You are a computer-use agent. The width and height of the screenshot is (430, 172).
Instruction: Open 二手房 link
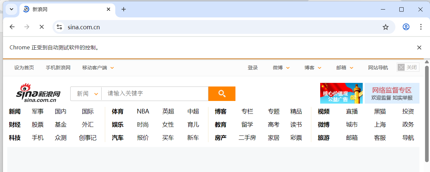coord(247,138)
